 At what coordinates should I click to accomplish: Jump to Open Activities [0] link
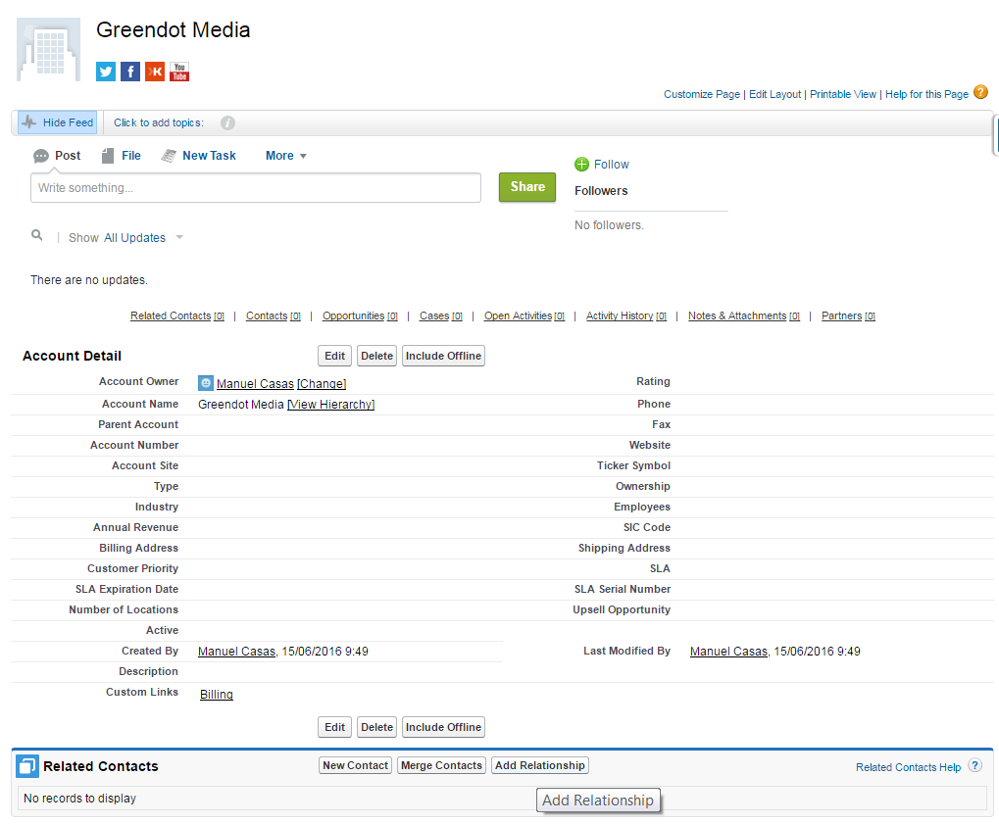(524, 315)
